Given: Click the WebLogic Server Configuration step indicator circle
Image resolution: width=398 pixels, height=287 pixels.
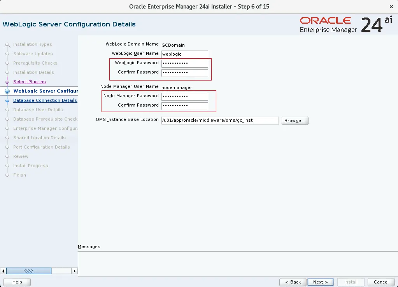Looking at the screenshot, I should click(7, 91).
